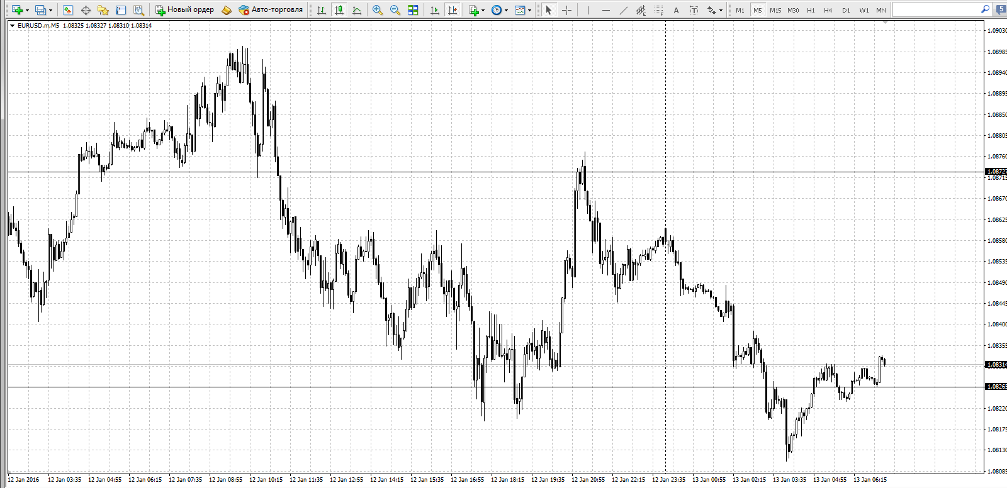
Task: Select the arrow cursor tool
Action: (x=549, y=10)
